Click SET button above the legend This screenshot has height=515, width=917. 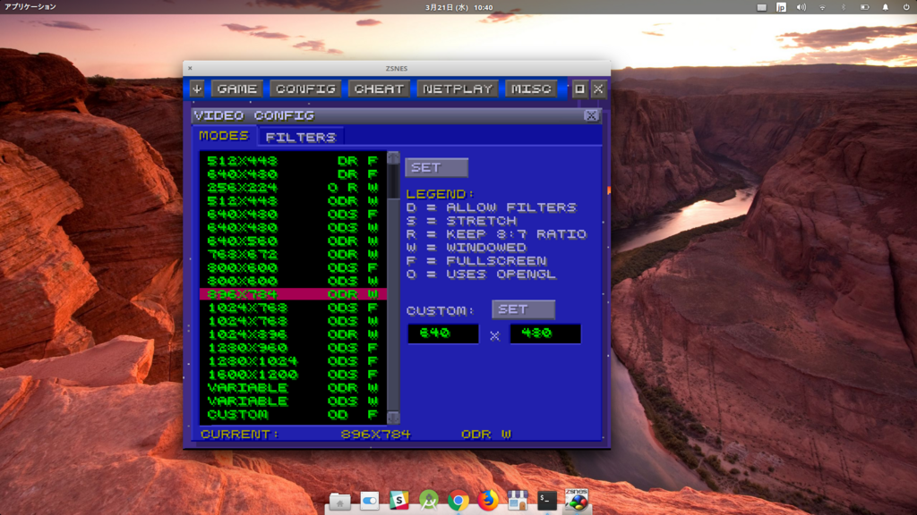pos(436,167)
